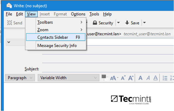Viewport: 174px width, 111px height.
Task: Increase font size with larger A icon
Action: coord(131,78)
